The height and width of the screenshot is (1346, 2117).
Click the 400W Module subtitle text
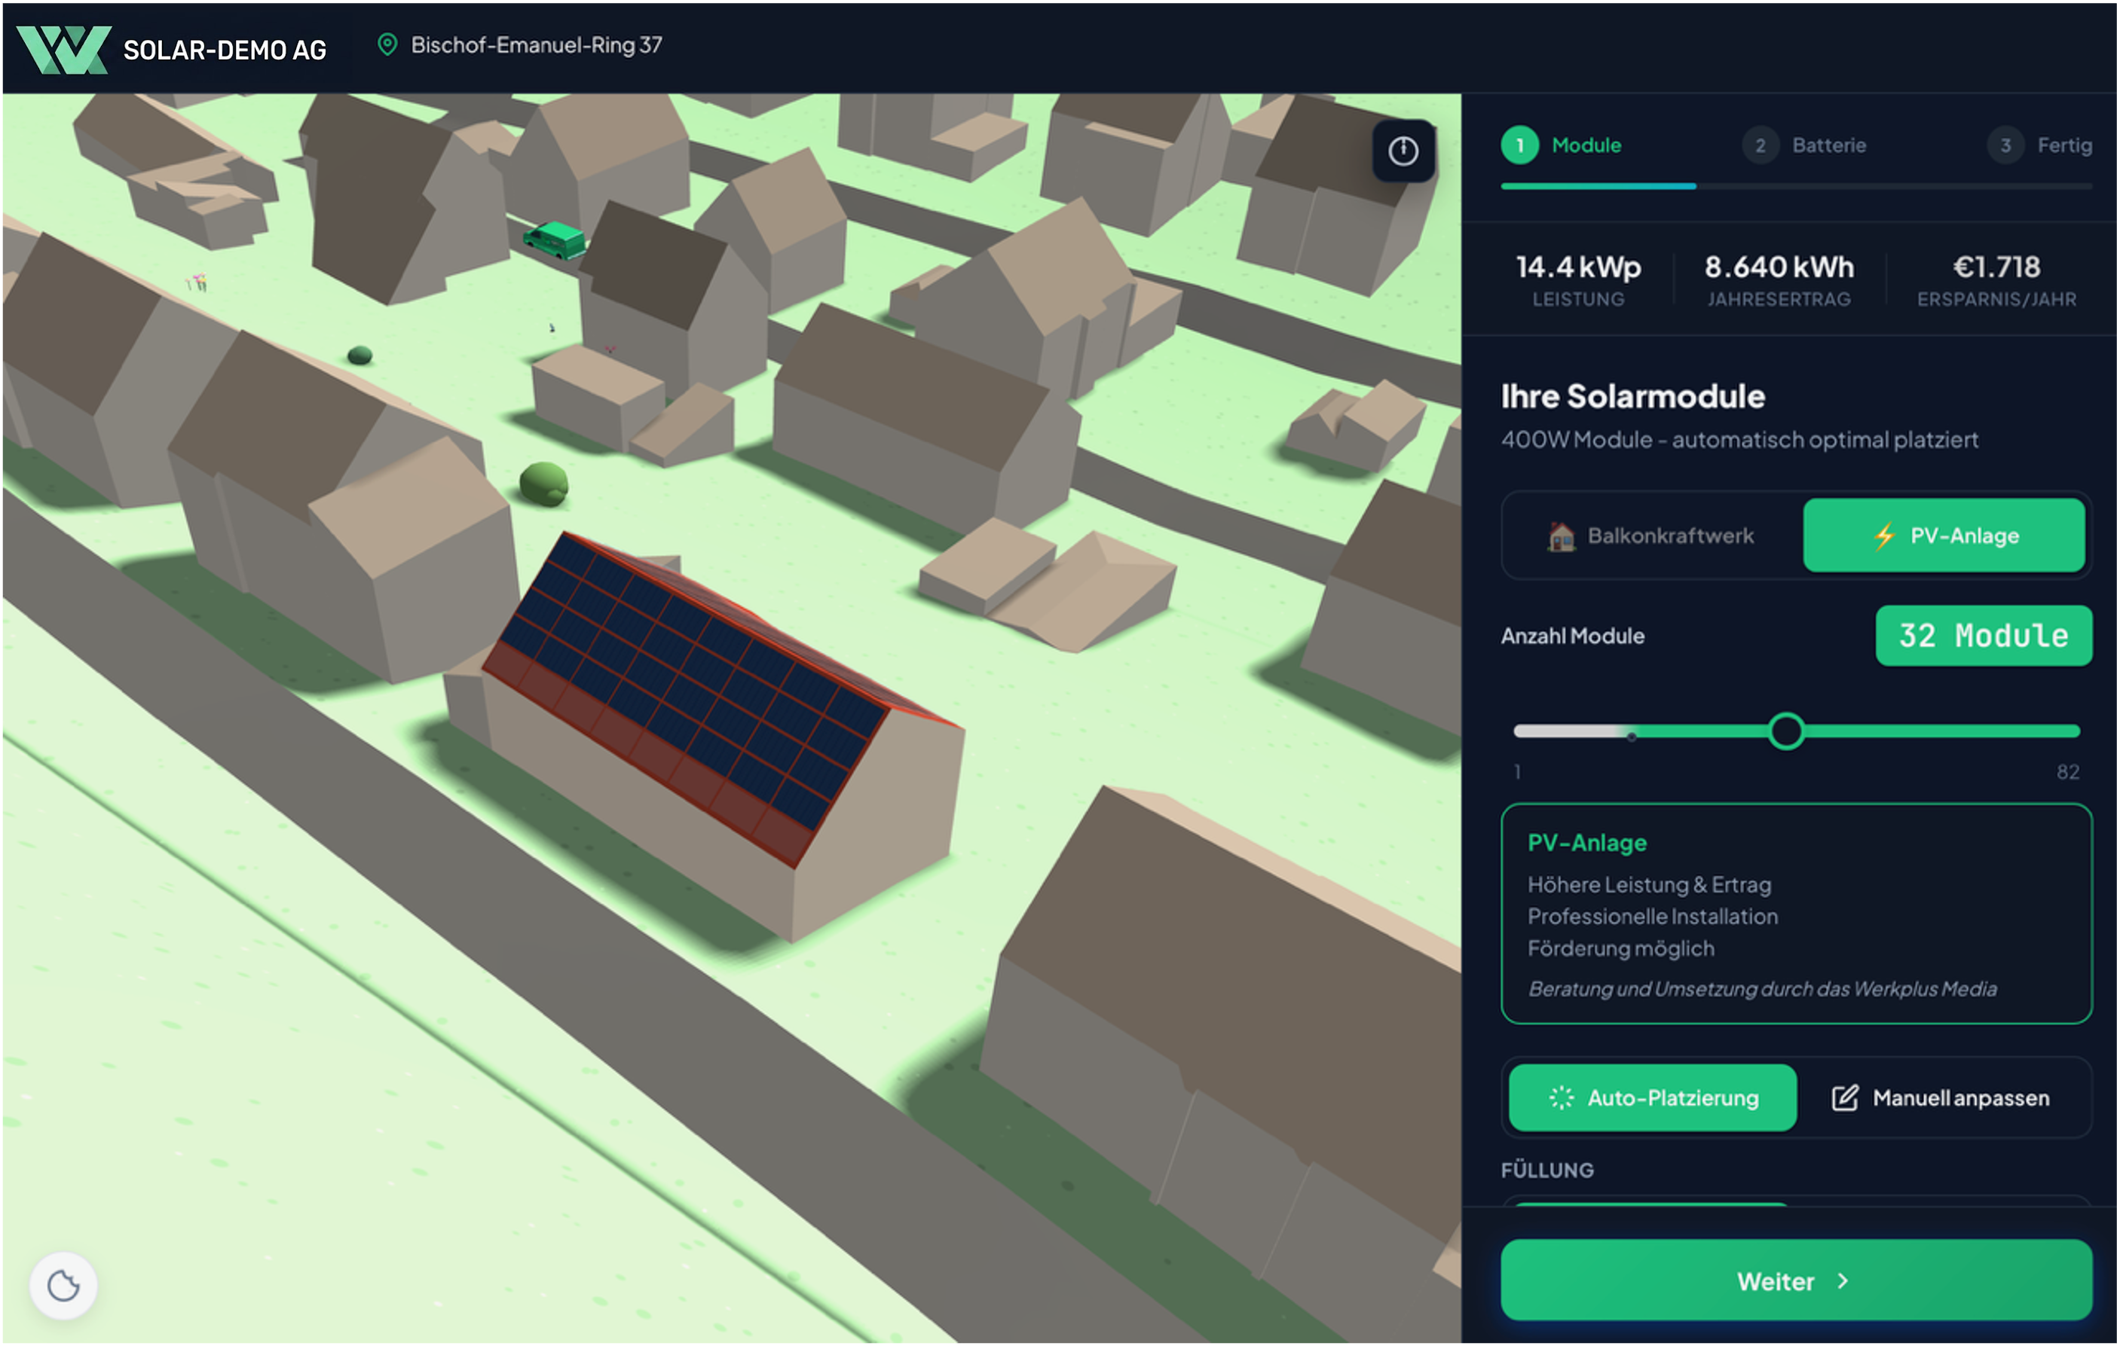click(1739, 439)
